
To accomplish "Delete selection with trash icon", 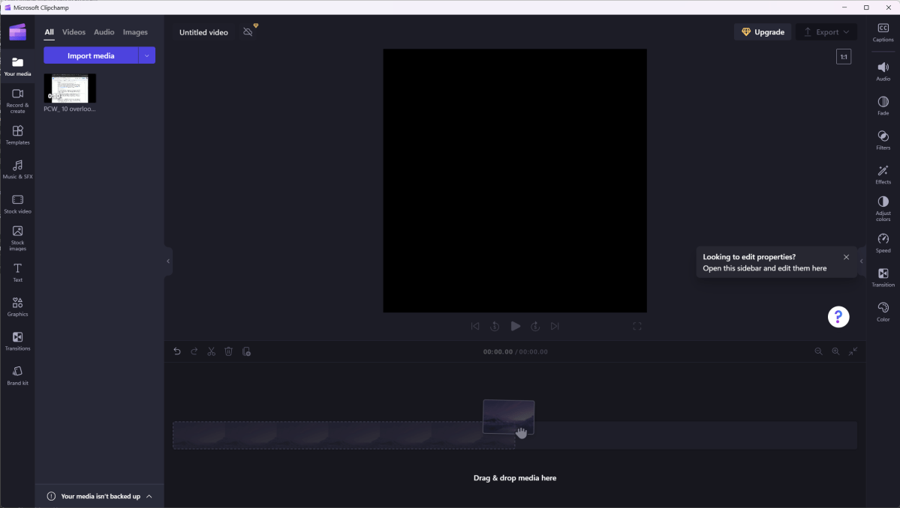I will 229,351.
